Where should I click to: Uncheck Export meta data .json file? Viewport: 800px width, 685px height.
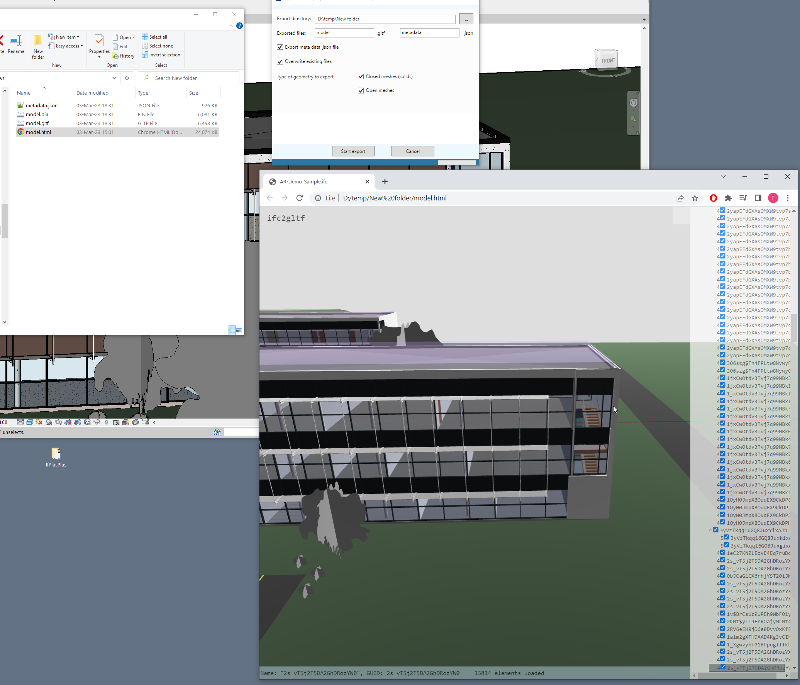[280, 47]
